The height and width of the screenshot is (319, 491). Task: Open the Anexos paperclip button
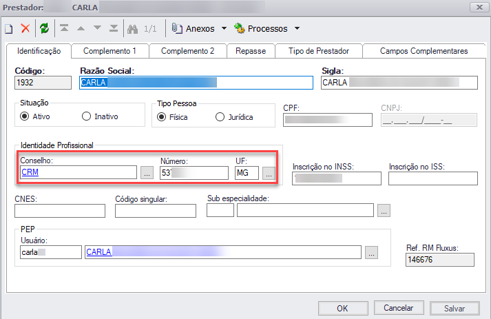194,28
